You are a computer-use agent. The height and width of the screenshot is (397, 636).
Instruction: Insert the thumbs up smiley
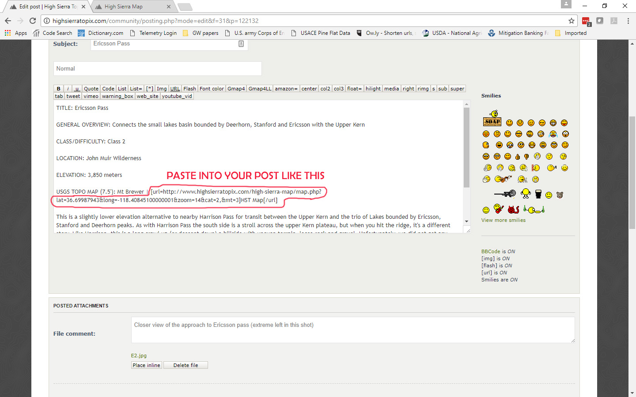click(518, 157)
